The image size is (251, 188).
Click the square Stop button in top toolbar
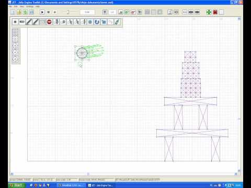49,12
